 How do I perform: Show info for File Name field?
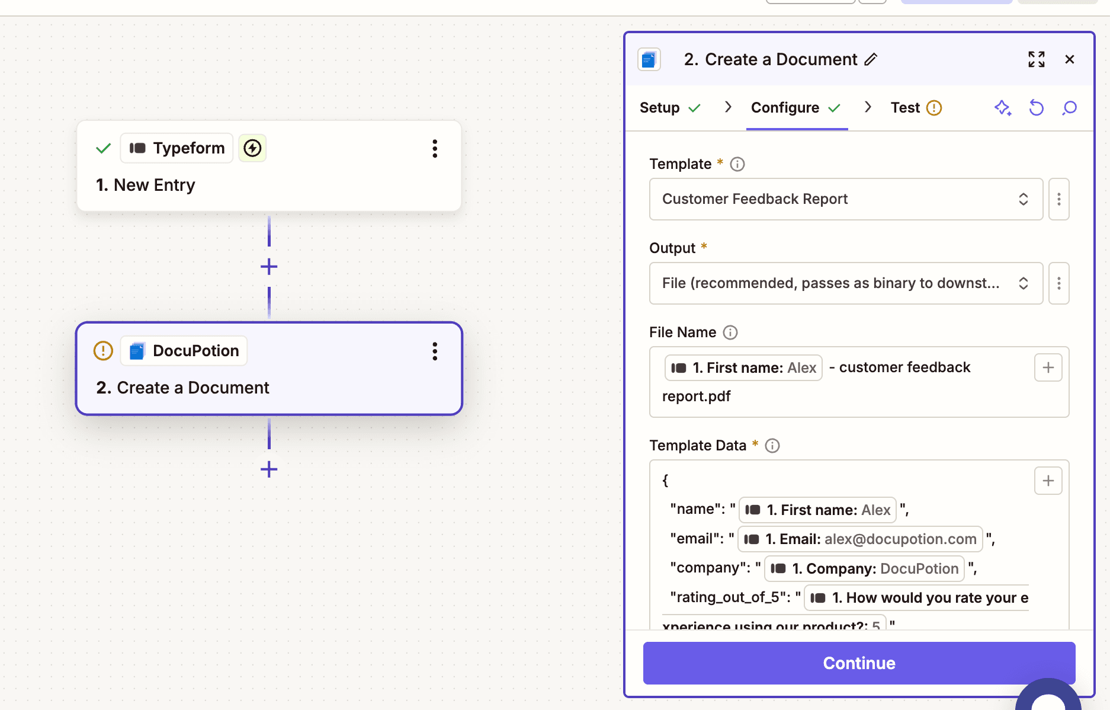point(730,332)
